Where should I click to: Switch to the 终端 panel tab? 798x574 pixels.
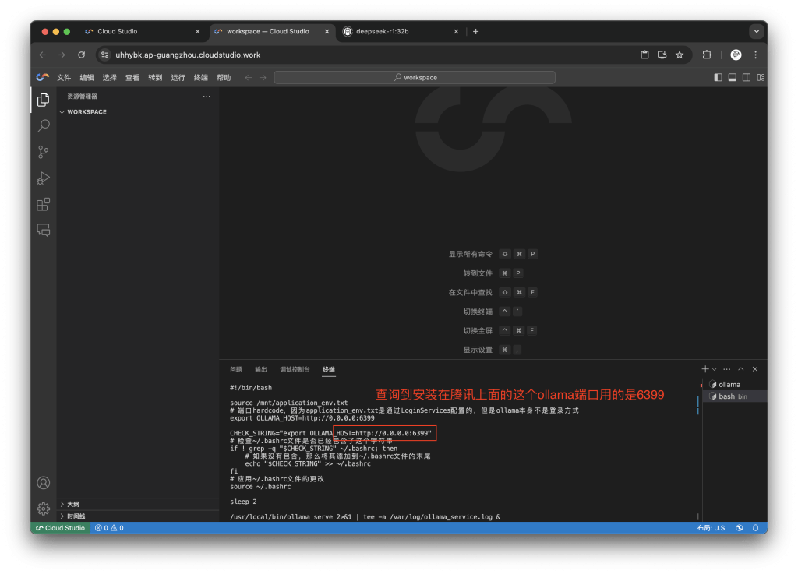[329, 369]
